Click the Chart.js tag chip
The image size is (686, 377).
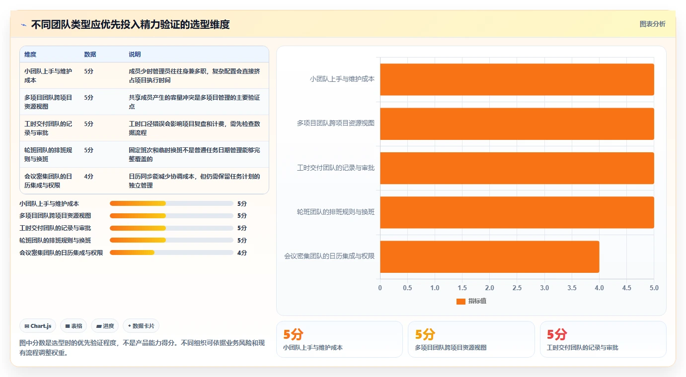pos(38,326)
